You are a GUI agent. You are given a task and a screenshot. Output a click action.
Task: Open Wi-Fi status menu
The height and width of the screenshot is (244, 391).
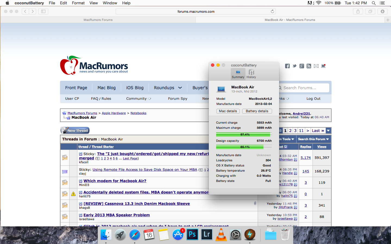[x=319, y=3]
